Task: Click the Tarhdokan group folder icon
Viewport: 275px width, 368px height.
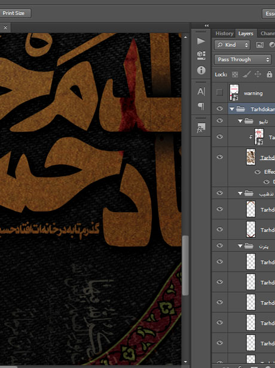Action: pos(240,109)
